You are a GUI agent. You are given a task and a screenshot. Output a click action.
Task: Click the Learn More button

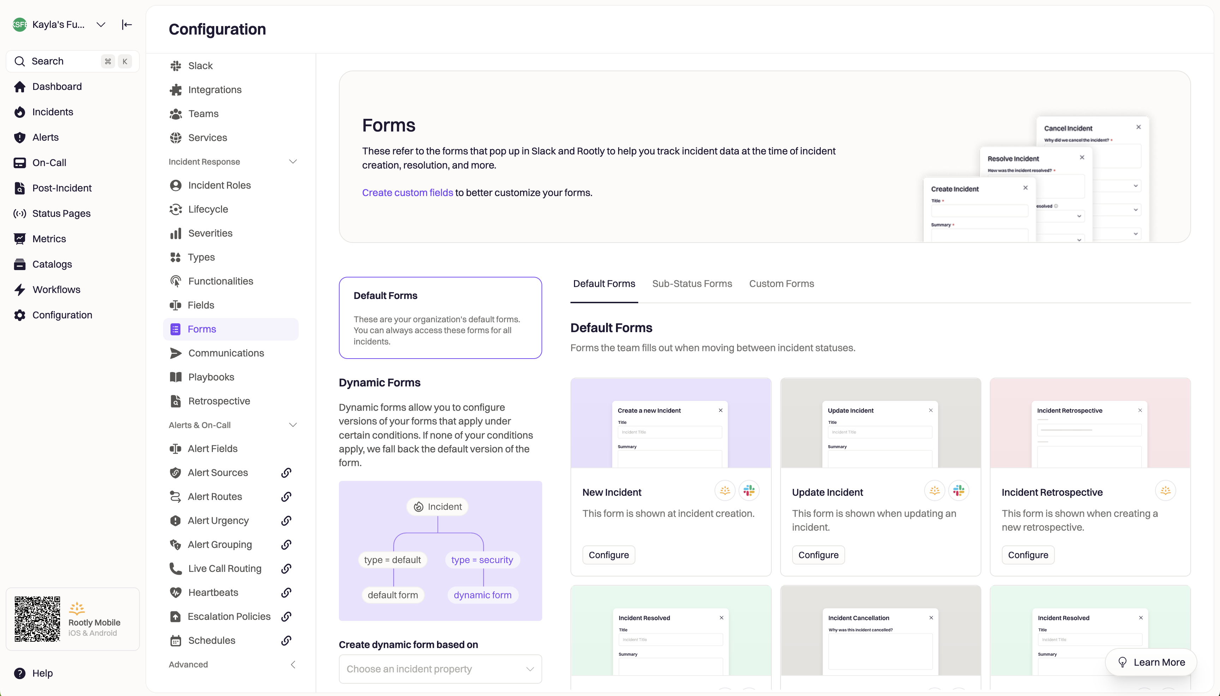point(1150,662)
